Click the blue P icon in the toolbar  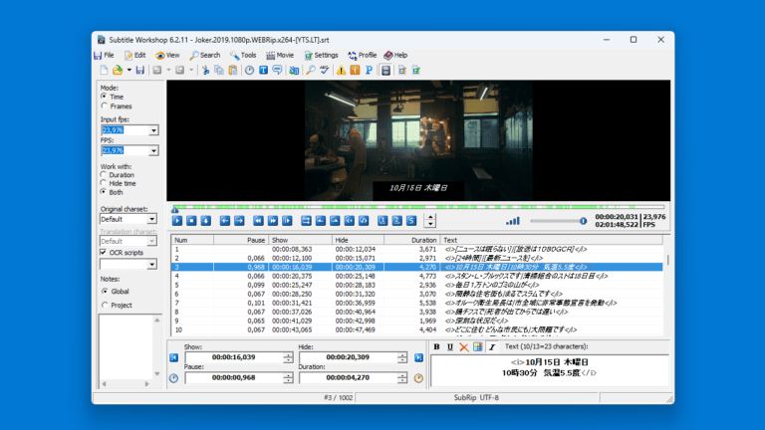tap(369, 71)
